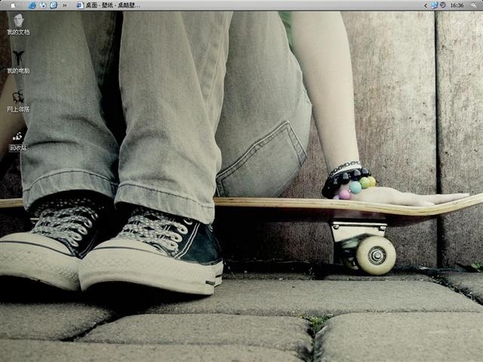Expand hidden system tray icons arrow
The width and height of the screenshot is (483, 362).
tap(426, 5)
